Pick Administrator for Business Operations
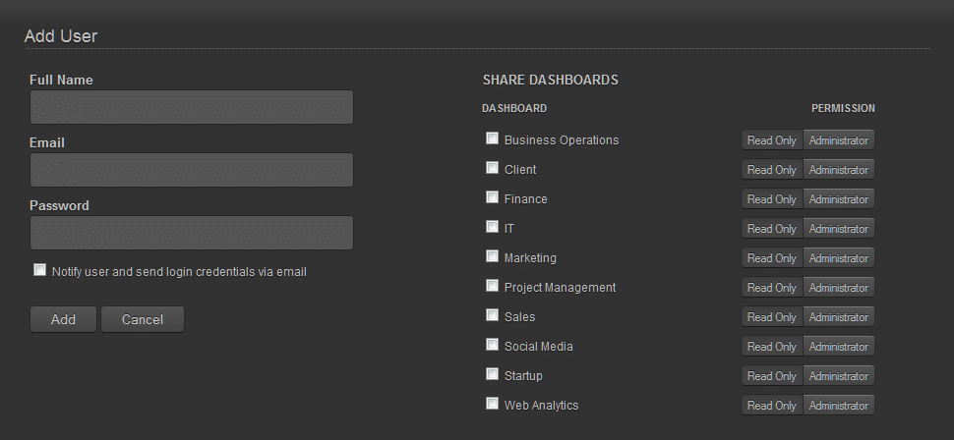 pyautogui.click(x=838, y=139)
